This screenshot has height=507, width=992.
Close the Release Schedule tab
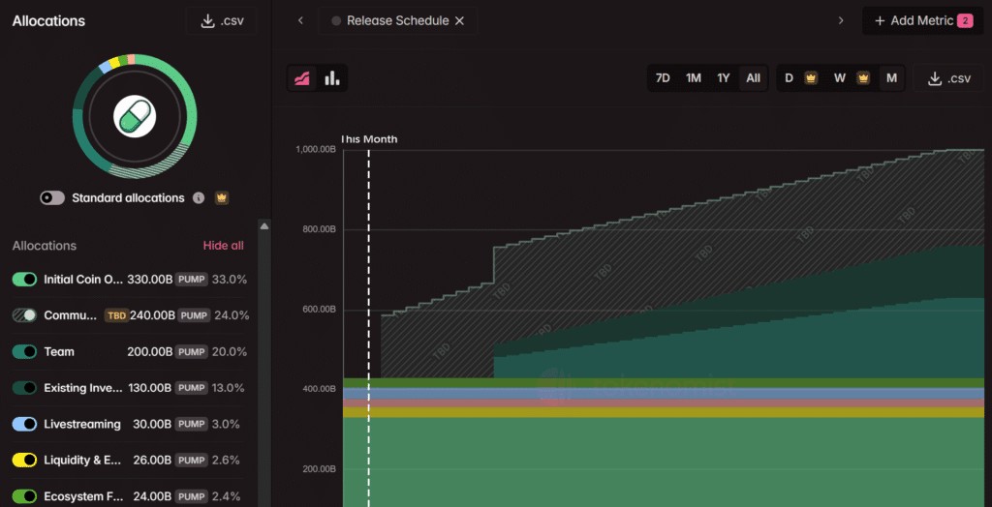(460, 21)
